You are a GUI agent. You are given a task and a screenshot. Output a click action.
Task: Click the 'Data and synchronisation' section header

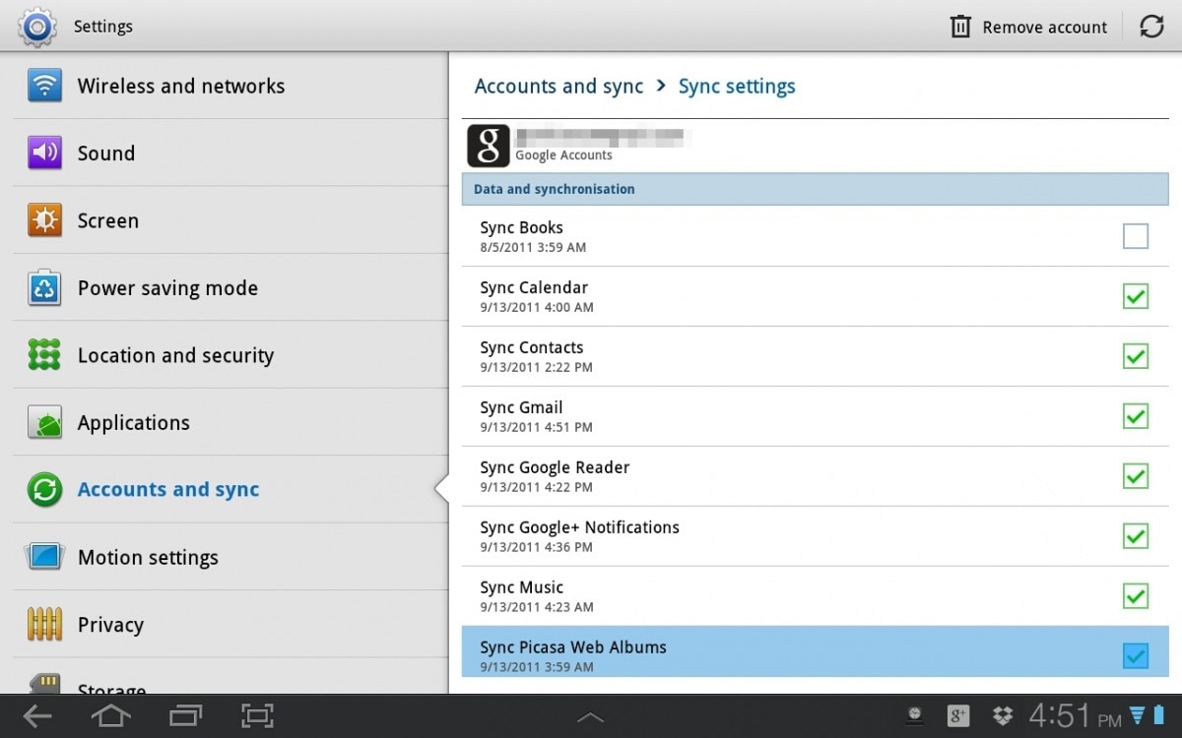(816, 189)
